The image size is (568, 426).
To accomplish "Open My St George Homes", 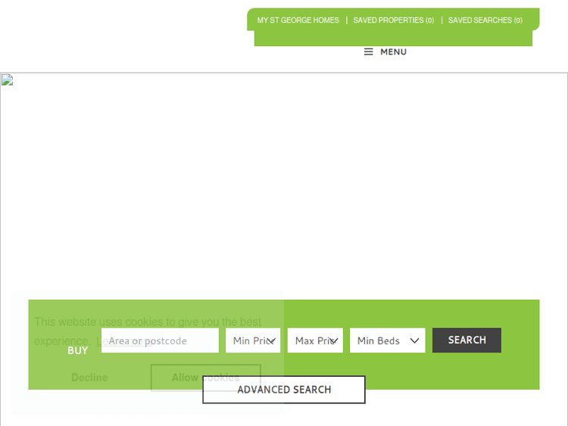I will pyautogui.click(x=298, y=20).
